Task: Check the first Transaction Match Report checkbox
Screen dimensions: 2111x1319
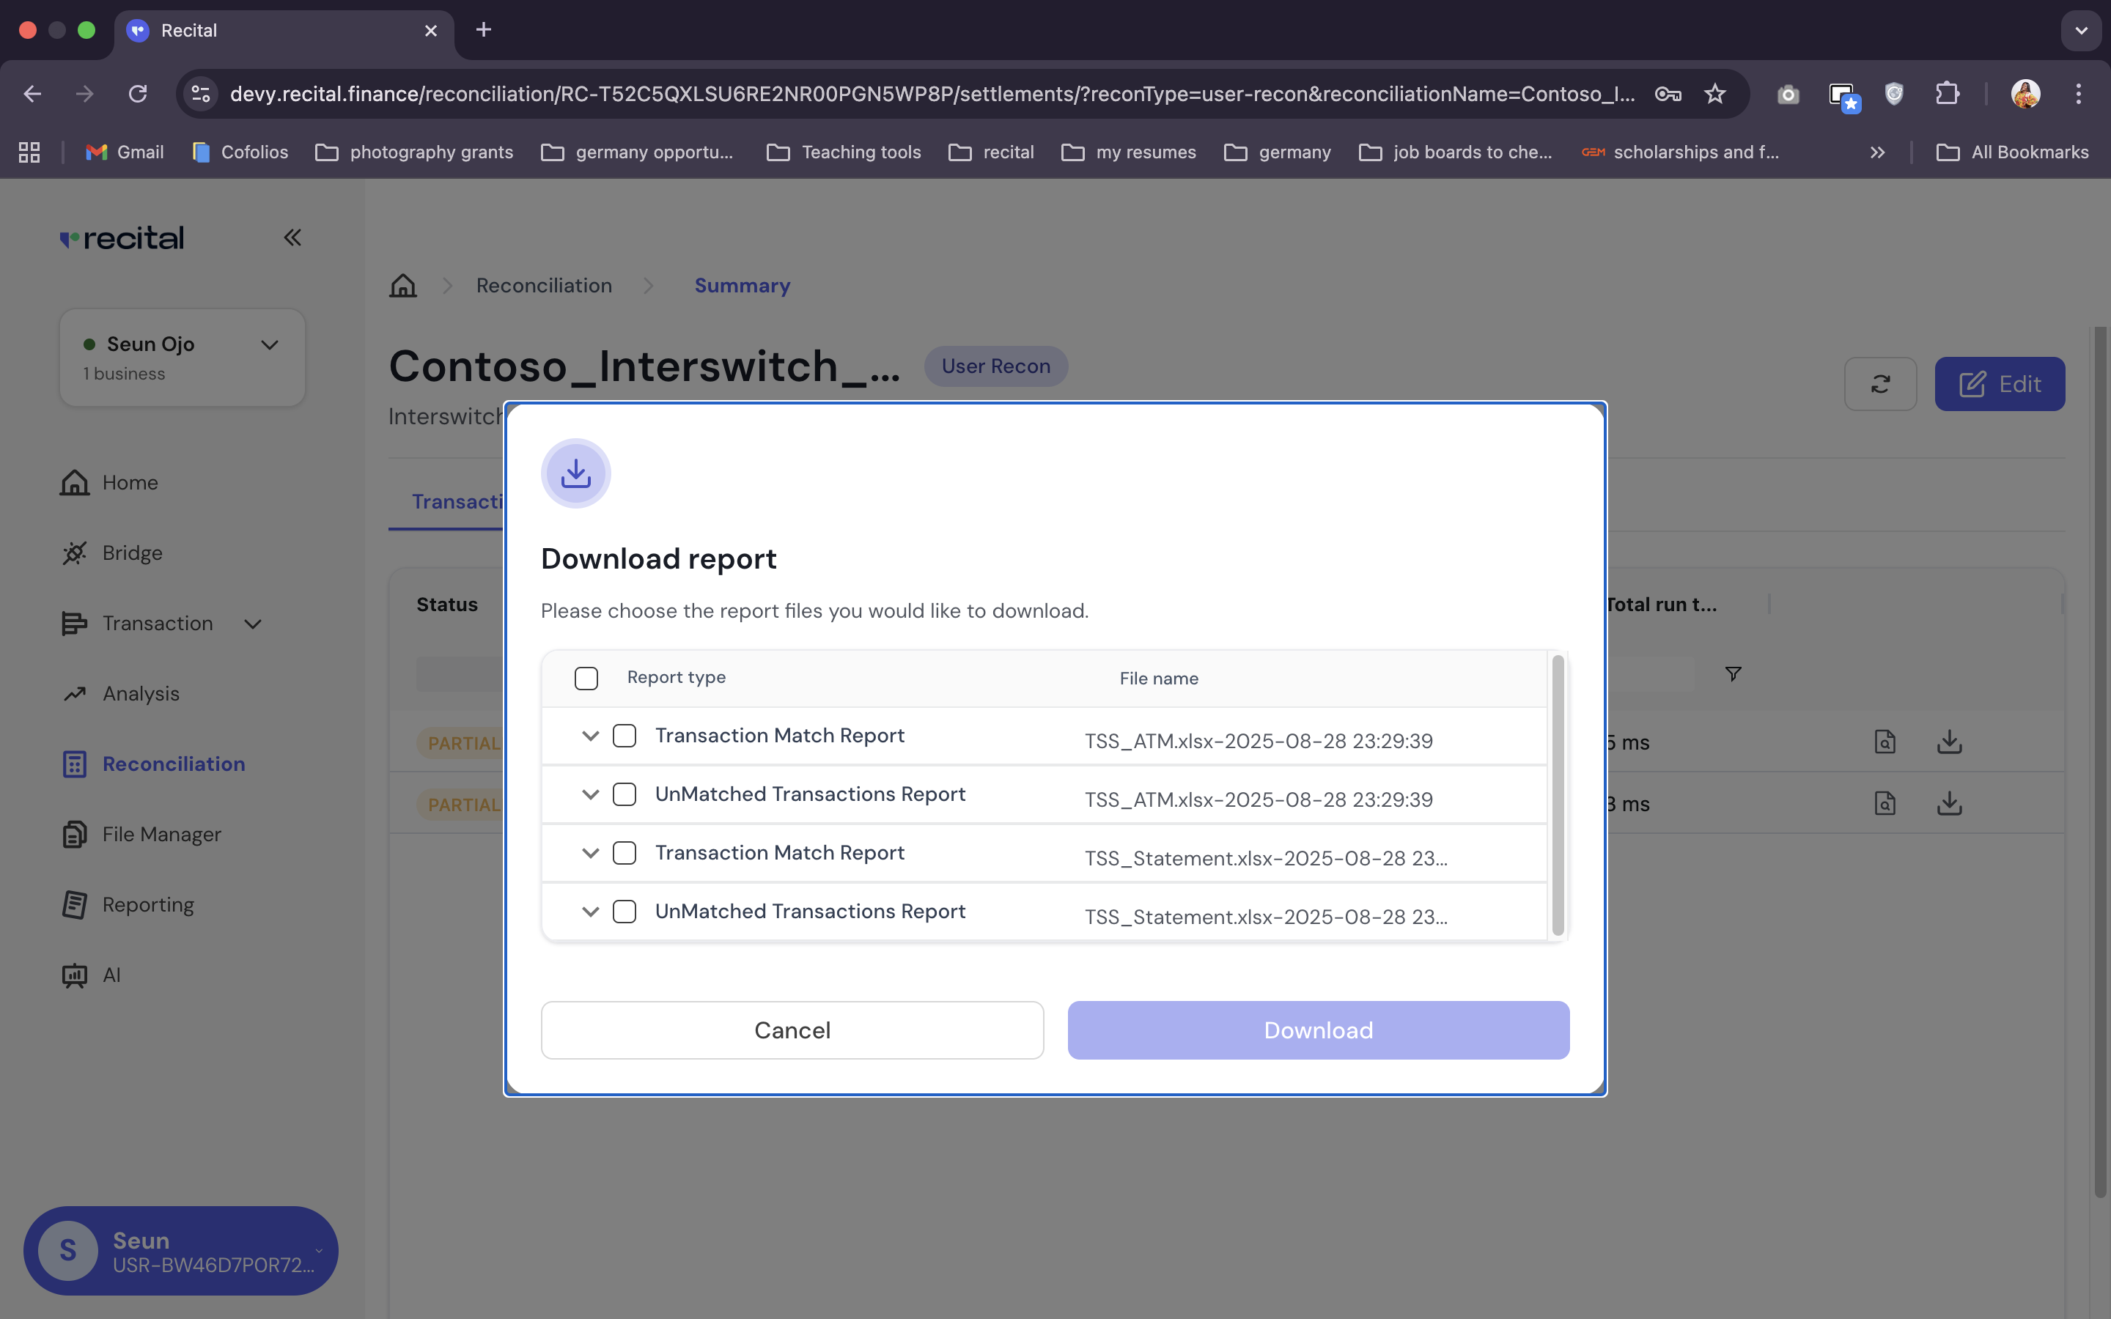Action: [624, 736]
